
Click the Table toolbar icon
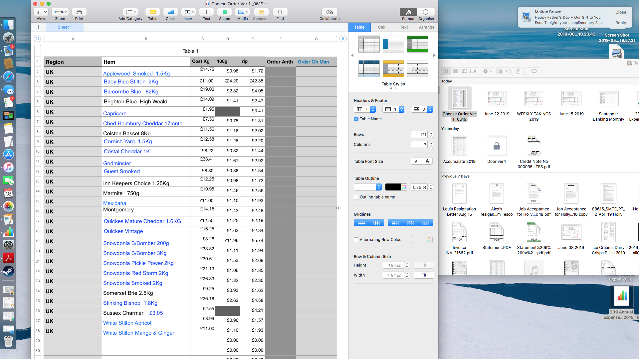152,12
